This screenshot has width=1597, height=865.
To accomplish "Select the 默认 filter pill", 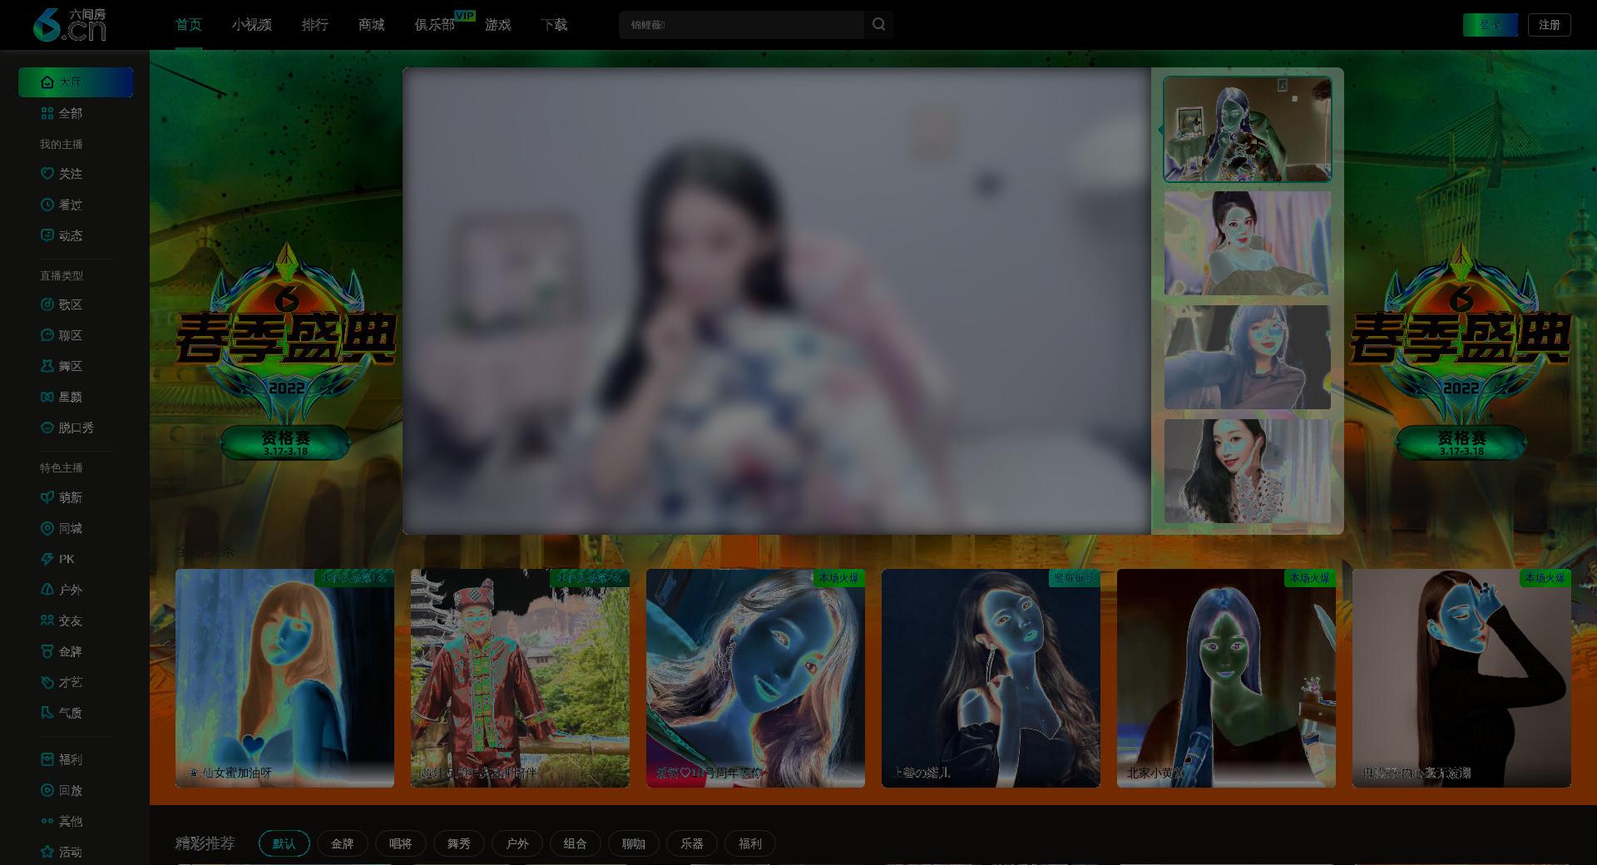I will pyautogui.click(x=284, y=843).
